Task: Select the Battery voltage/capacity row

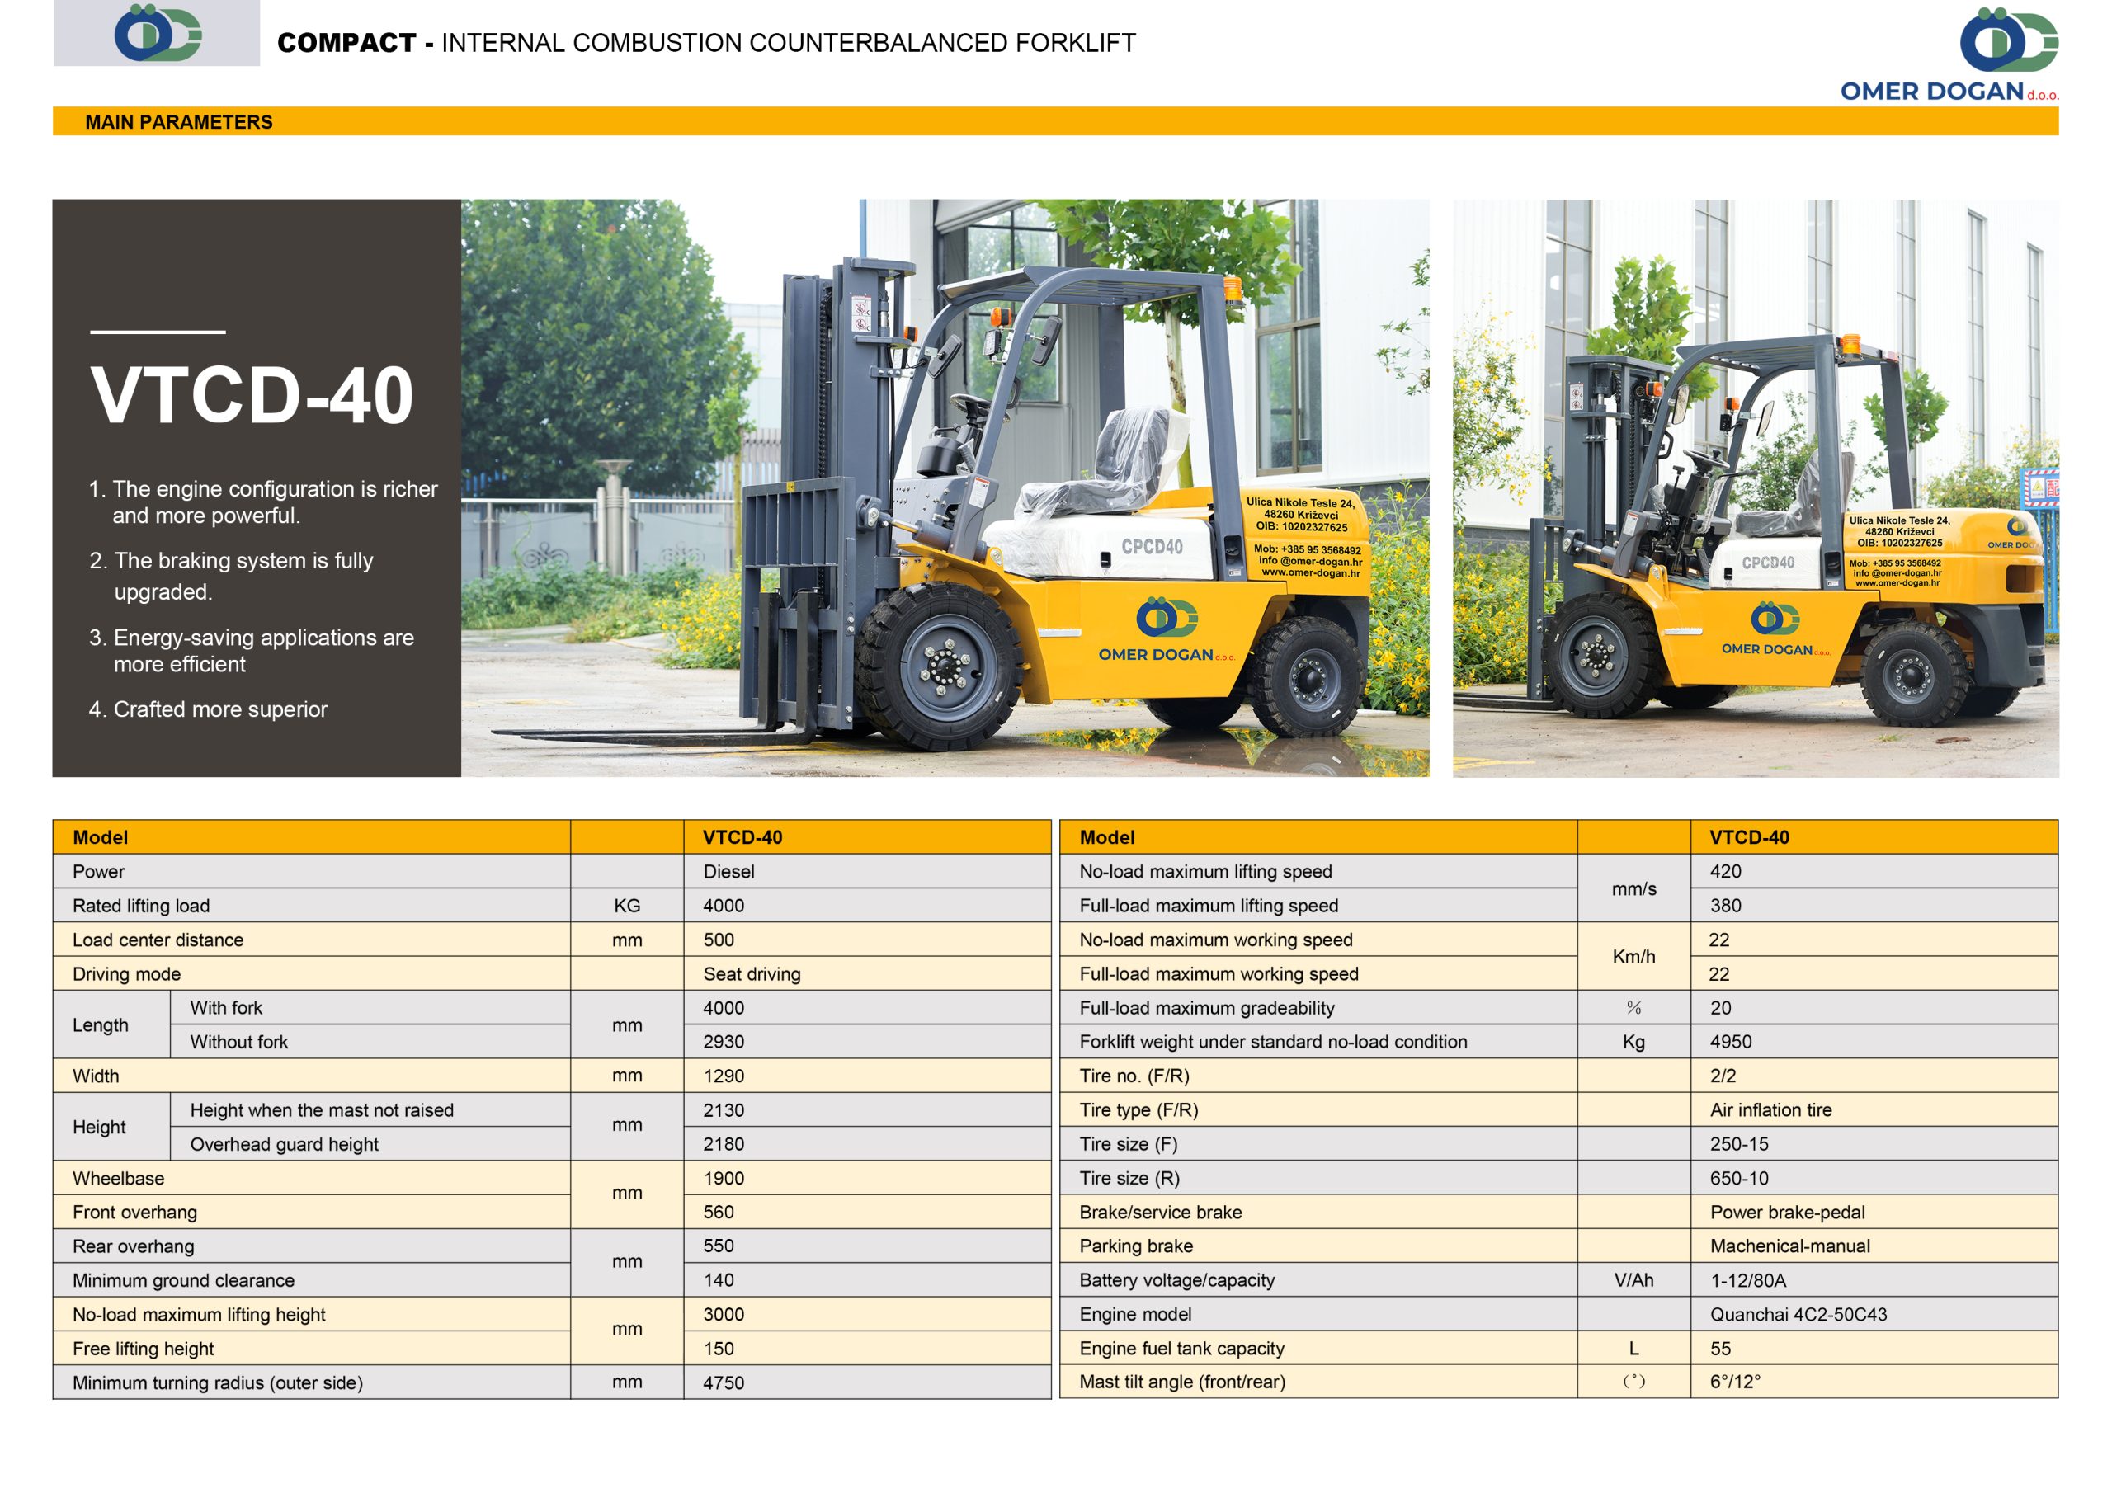Action: (x=1559, y=1279)
